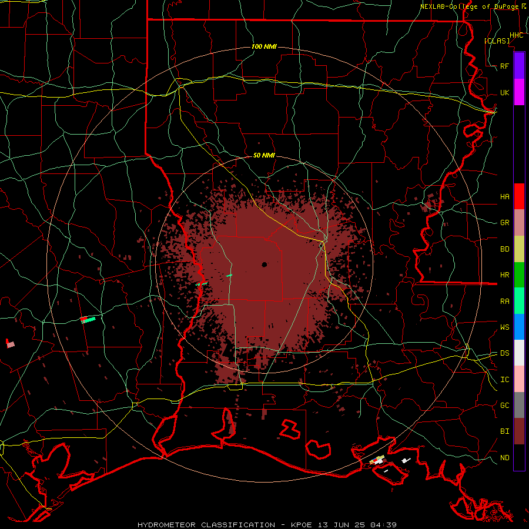Click the ND black legend swatch
The width and height of the screenshot is (529, 529).
(x=519, y=457)
